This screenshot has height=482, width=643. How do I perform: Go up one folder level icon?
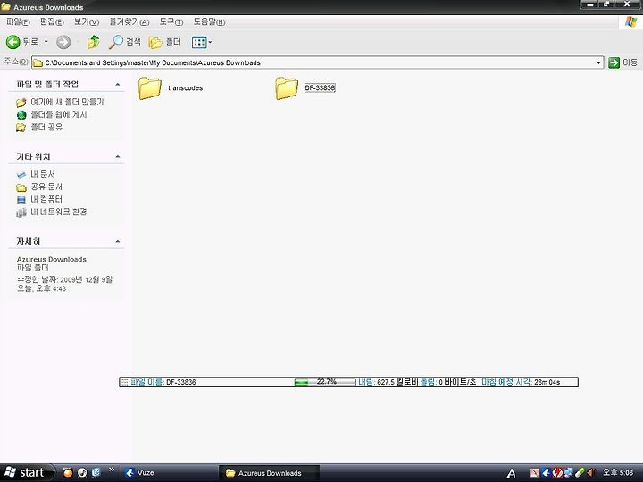(x=94, y=42)
